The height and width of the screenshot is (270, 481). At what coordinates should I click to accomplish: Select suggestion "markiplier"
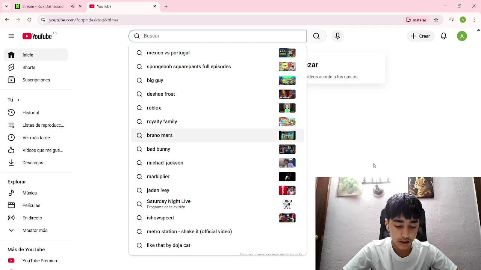pos(218,177)
